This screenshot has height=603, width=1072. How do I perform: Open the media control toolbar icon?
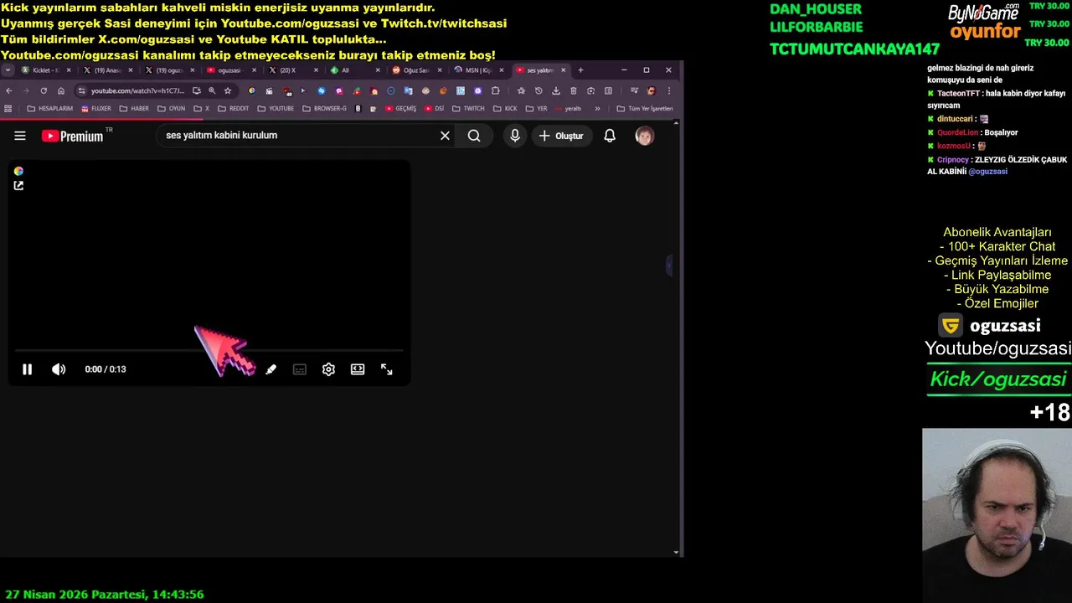pyautogui.click(x=634, y=90)
